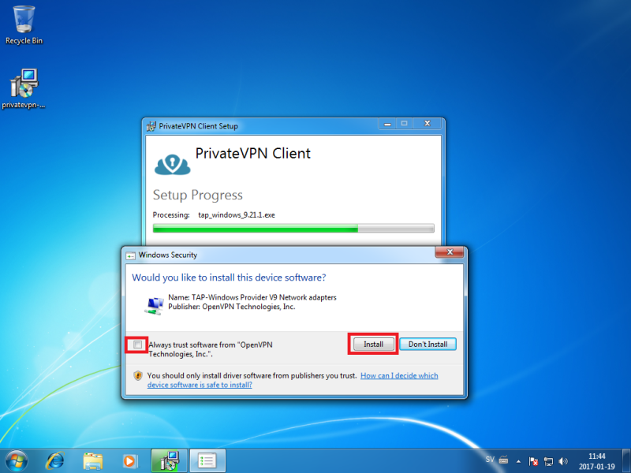Open Windows Media Player from taskbar
631x473 pixels.
[129, 460]
